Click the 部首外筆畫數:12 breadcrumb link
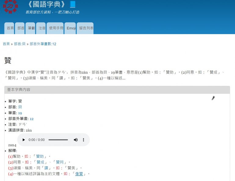The height and width of the screenshot is (181, 235). [x=43, y=44]
